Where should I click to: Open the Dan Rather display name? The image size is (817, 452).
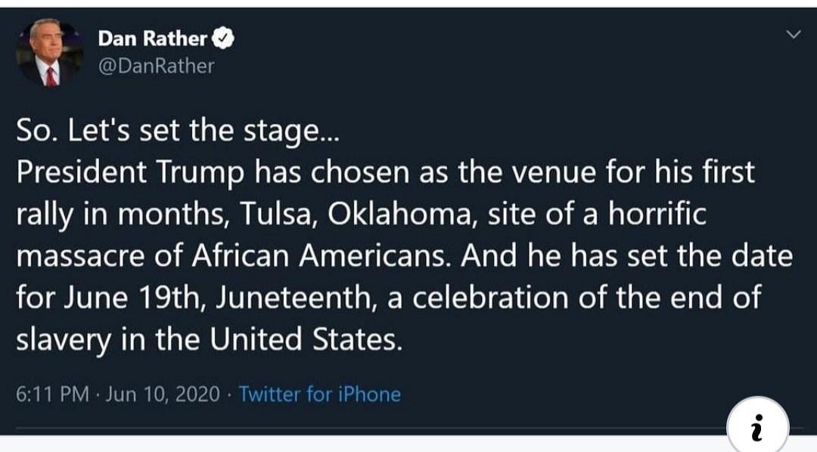pos(152,38)
